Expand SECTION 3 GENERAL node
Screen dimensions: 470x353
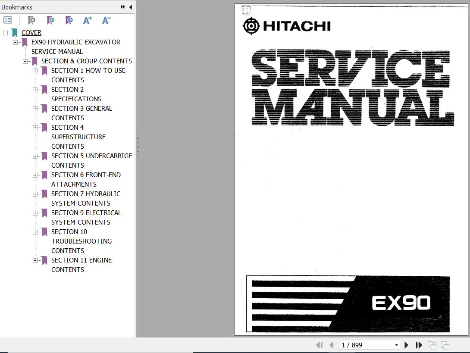point(35,109)
